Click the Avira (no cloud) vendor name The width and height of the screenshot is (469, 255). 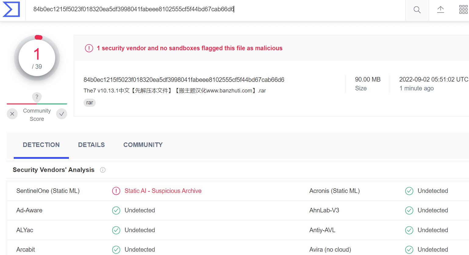[330, 250]
